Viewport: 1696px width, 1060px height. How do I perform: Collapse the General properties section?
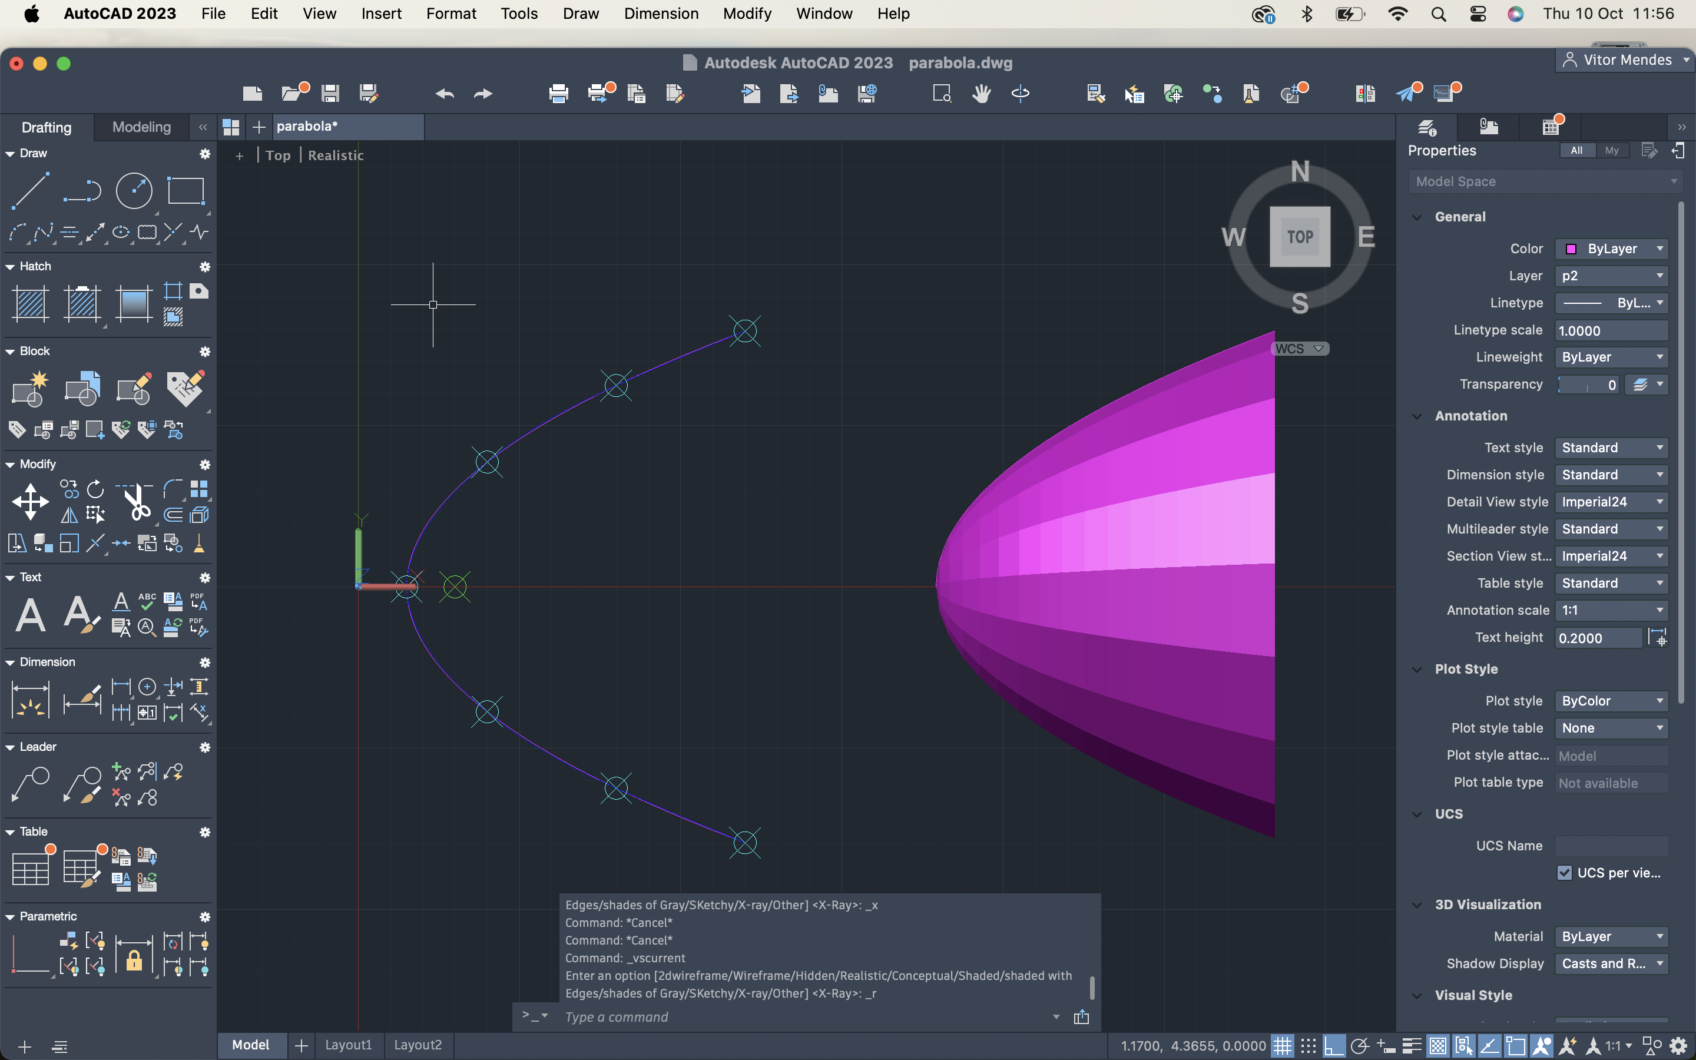[1417, 217]
